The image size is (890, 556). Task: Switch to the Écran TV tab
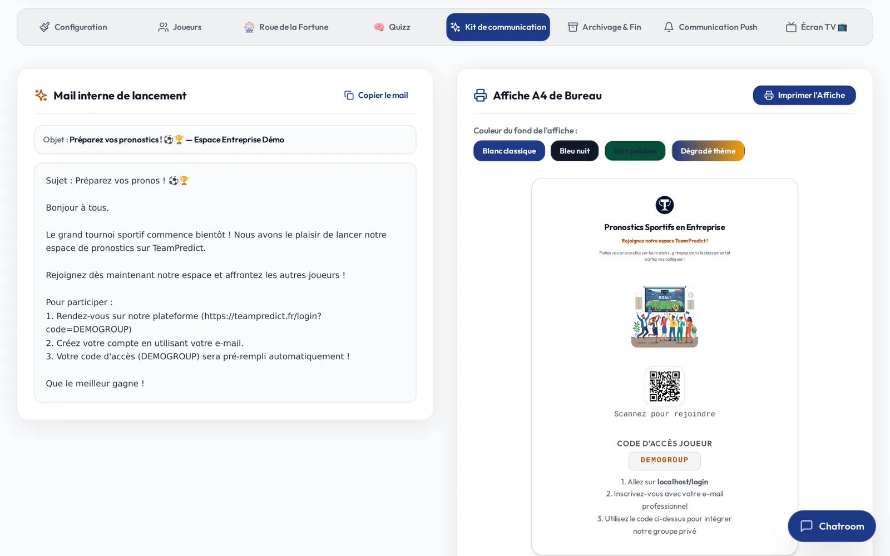pos(817,27)
